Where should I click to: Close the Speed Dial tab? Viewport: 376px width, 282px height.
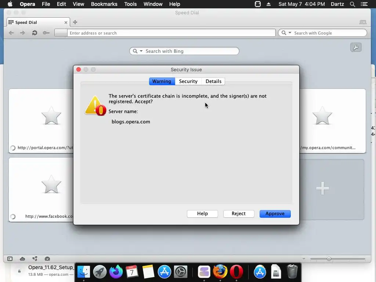[x=66, y=22]
